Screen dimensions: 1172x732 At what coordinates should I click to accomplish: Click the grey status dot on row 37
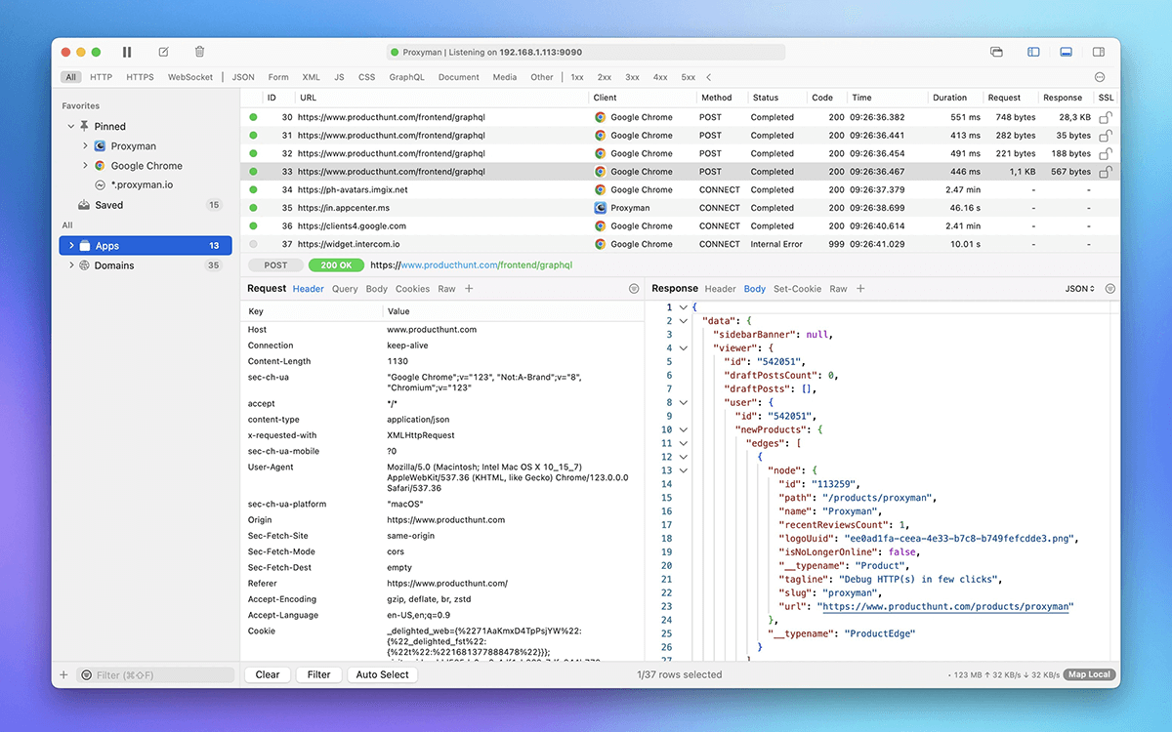coord(254,244)
